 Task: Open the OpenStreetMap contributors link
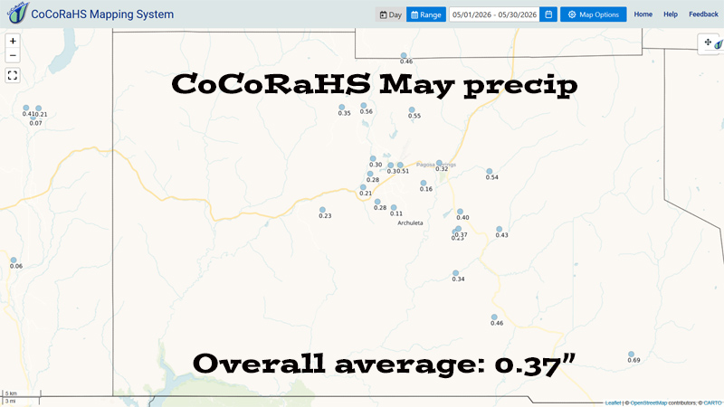click(649, 402)
